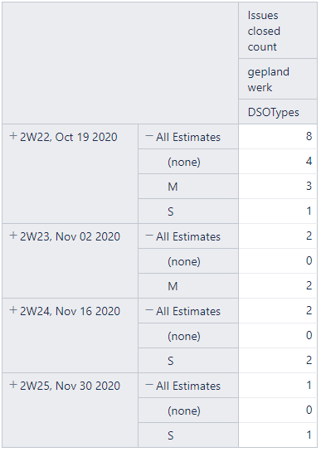This screenshot has width=321, height=452.
Task: Select the M estimate row under 2W23
Action: click(188, 285)
